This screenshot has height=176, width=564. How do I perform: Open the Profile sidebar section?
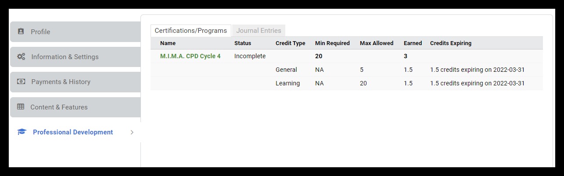pyautogui.click(x=40, y=32)
